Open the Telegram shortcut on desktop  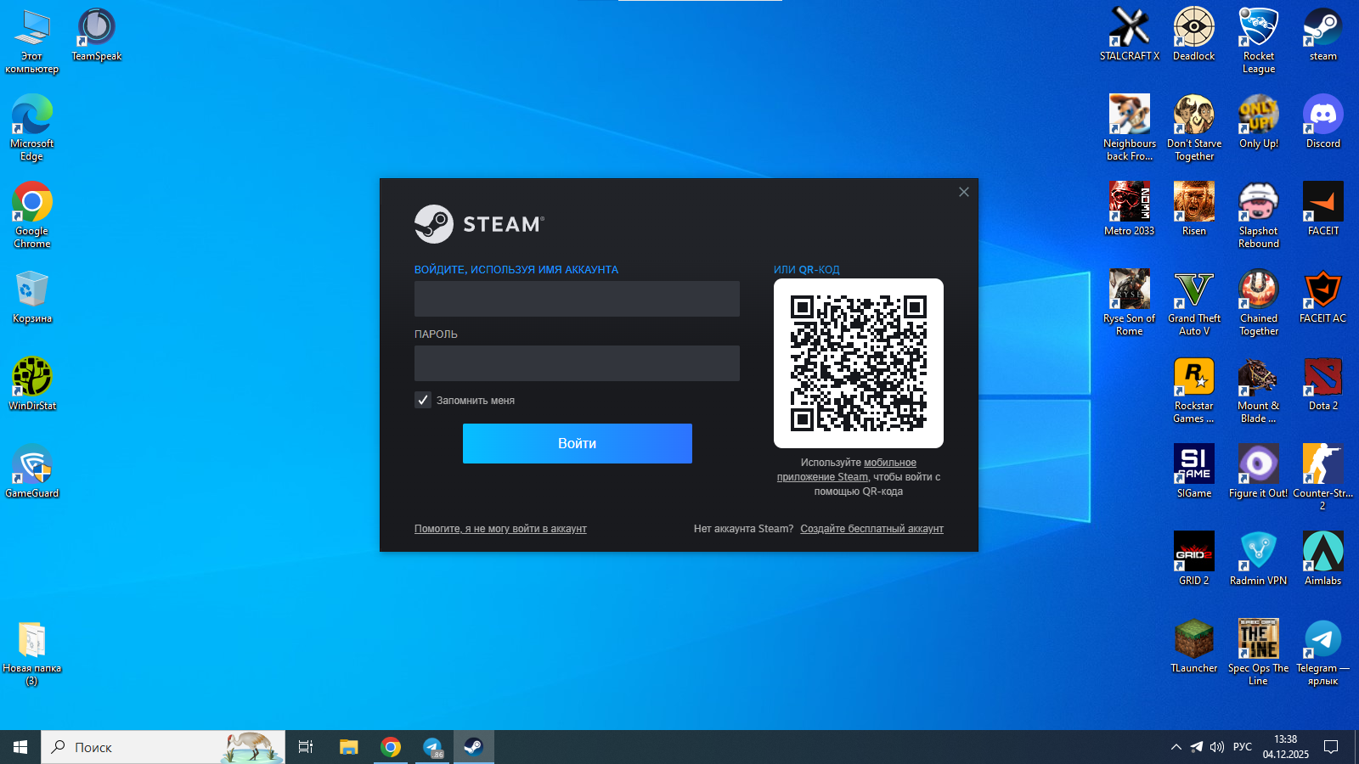(1323, 652)
